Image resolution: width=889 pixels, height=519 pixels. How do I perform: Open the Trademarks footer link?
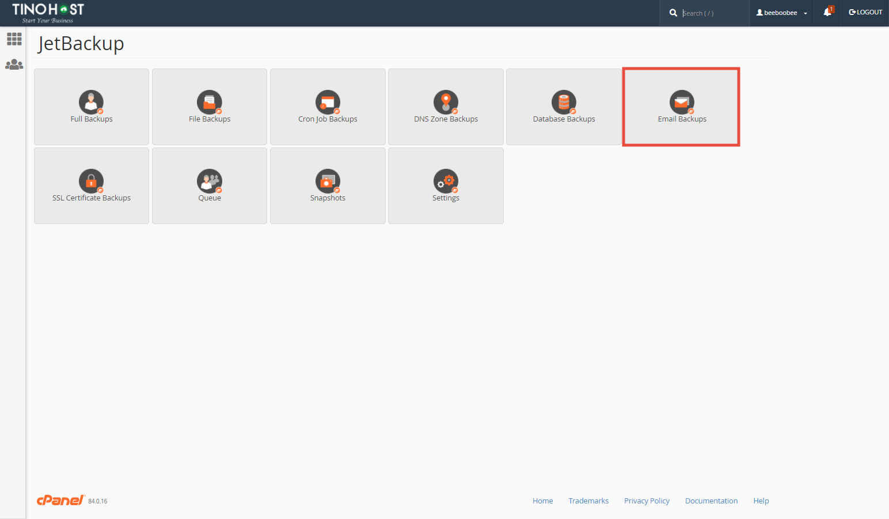tap(588, 501)
